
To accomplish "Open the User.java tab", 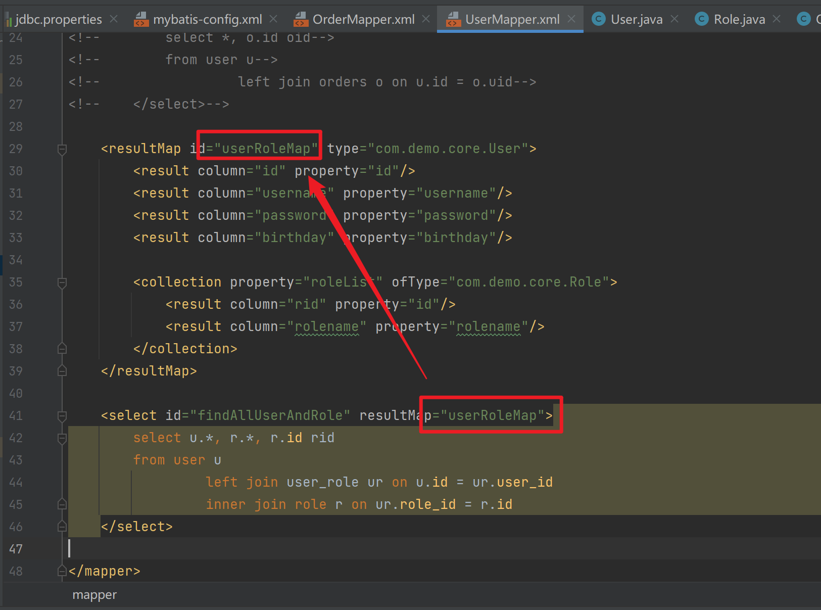I will (x=637, y=19).
